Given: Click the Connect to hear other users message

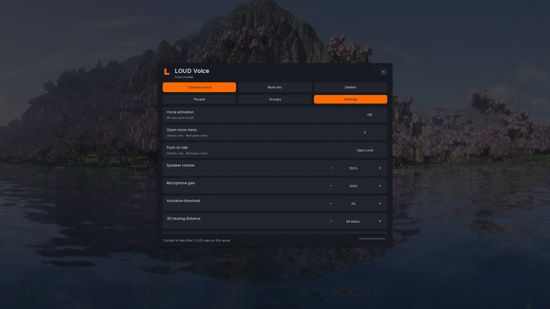Looking at the screenshot, I should click(x=197, y=240).
